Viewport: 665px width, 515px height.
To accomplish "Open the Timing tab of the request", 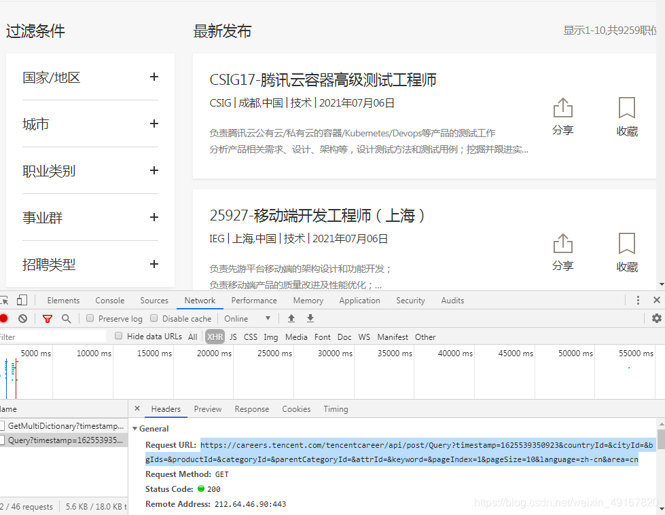I will (336, 409).
